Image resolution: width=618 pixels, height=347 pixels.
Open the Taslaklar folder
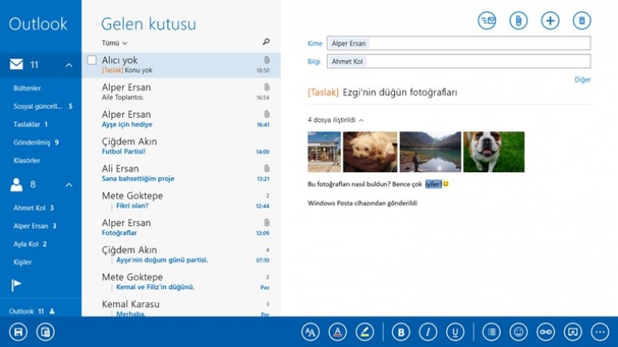30,124
